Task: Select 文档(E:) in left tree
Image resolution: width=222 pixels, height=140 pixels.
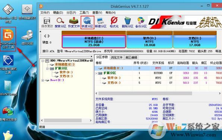Action: point(66,76)
